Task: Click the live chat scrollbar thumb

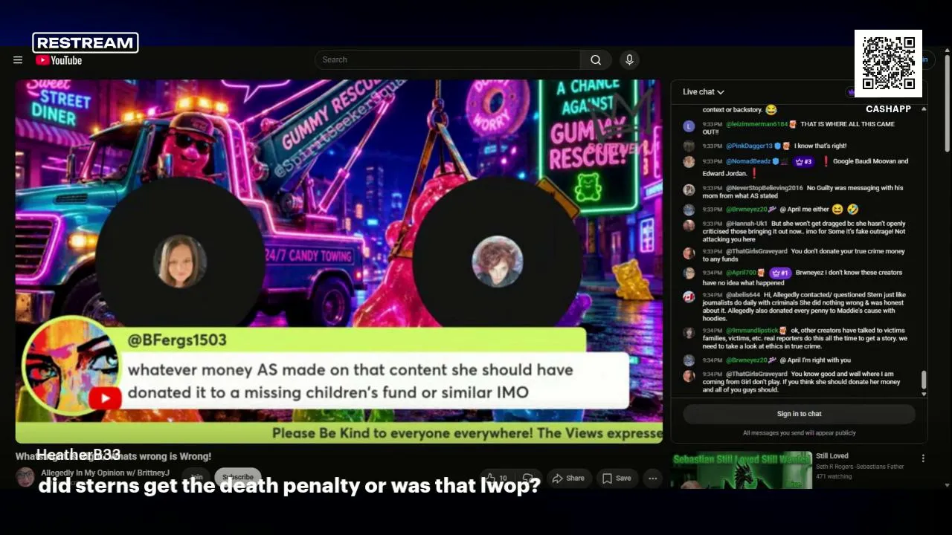Action: (924, 380)
